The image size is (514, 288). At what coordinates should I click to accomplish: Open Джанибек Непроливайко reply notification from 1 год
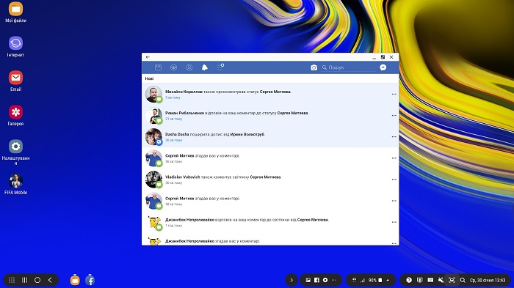click(270, 222)
